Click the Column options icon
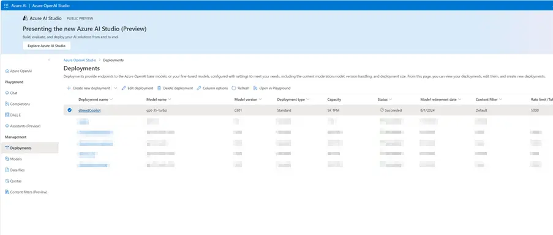Screen dimensions: 553x235 click(x=199, y=88)
